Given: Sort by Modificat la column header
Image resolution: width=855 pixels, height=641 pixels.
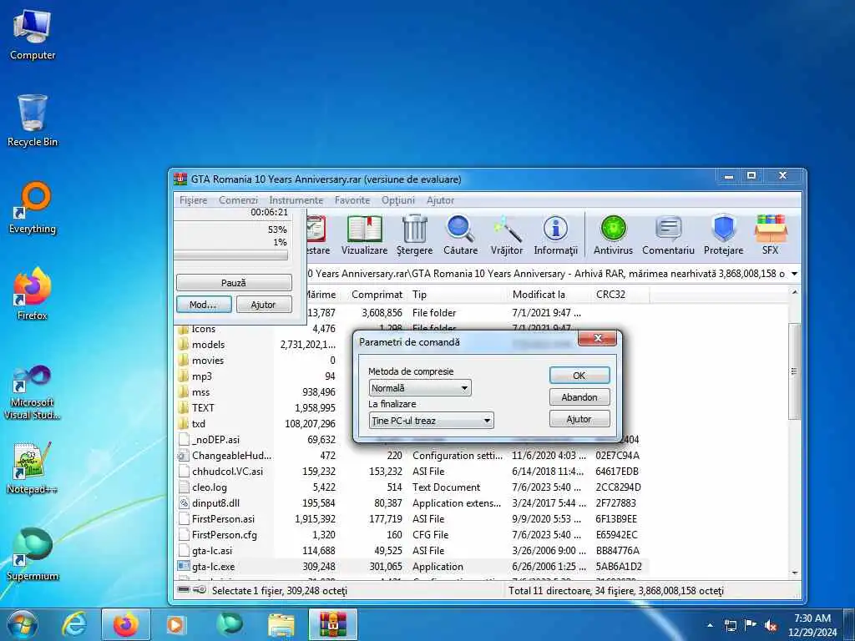Looking at the screenshot, I should (x=549, y=295).
